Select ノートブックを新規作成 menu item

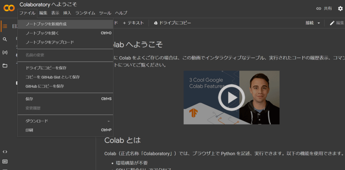[x=65, y=24]
